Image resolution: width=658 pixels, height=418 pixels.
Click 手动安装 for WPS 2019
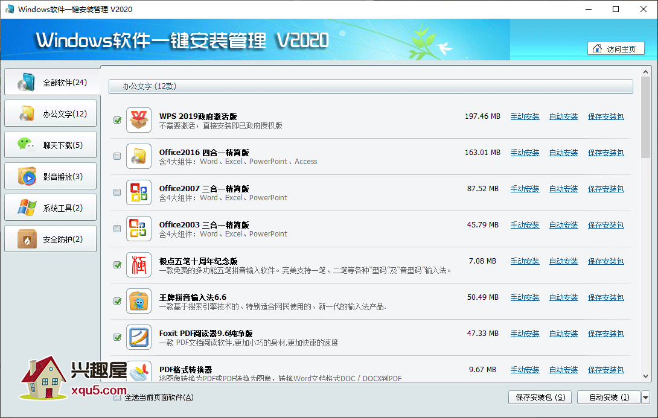coord(525,116)
